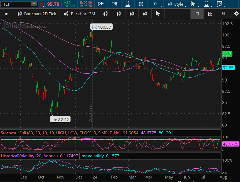This screenshot has height=182, width=240.
Task: Click the cyan 92.65 axis tag
Action: 228,68
